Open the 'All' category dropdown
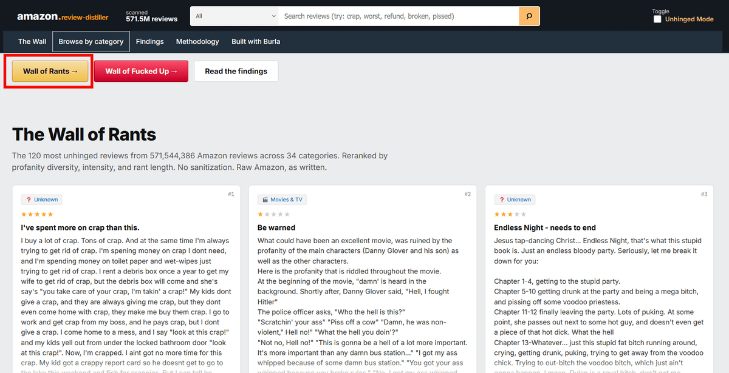The image size is (729, 373). (x=234, y=16)
